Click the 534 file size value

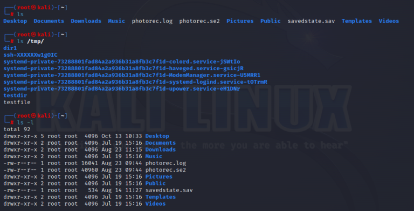[x=93, y=190]
